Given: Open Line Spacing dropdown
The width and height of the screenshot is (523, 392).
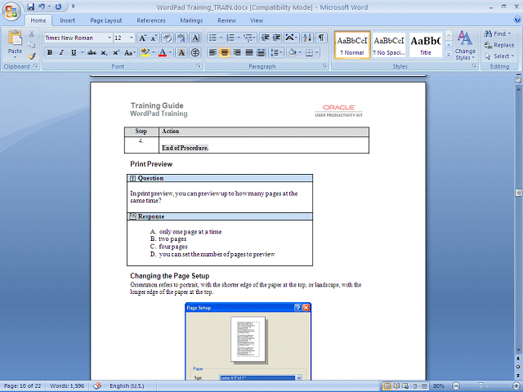Looking at the screenshot, I should tap(276, 52).
